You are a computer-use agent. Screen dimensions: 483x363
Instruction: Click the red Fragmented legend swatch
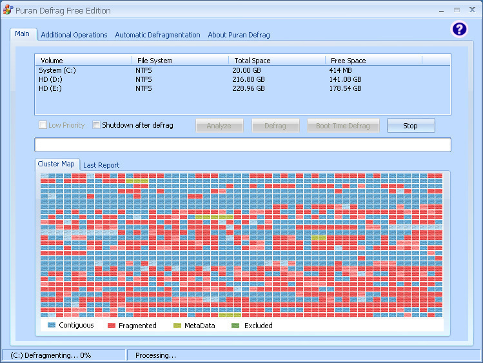(x=111, y=326)
